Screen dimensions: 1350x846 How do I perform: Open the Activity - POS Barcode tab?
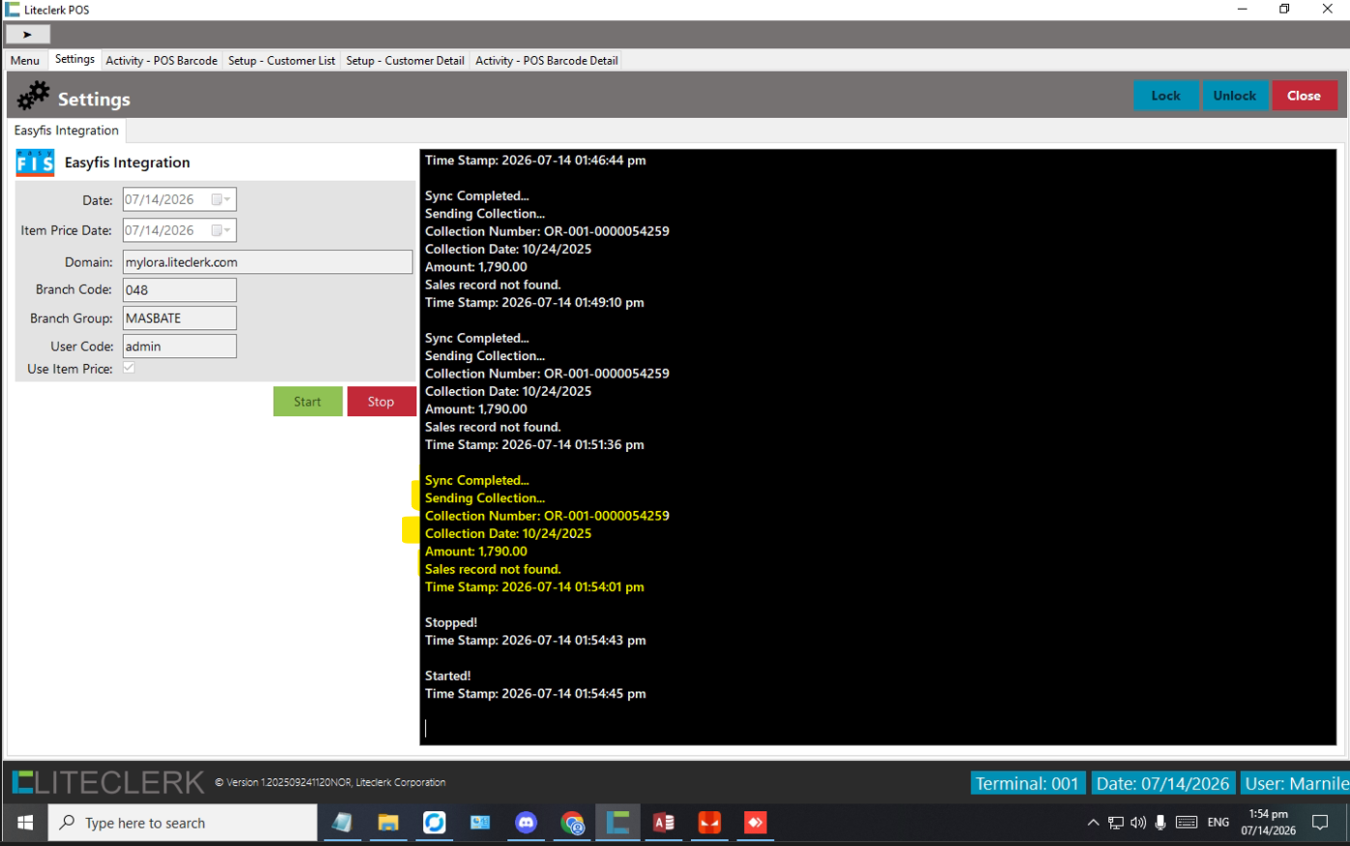click(x=161, y=60)
